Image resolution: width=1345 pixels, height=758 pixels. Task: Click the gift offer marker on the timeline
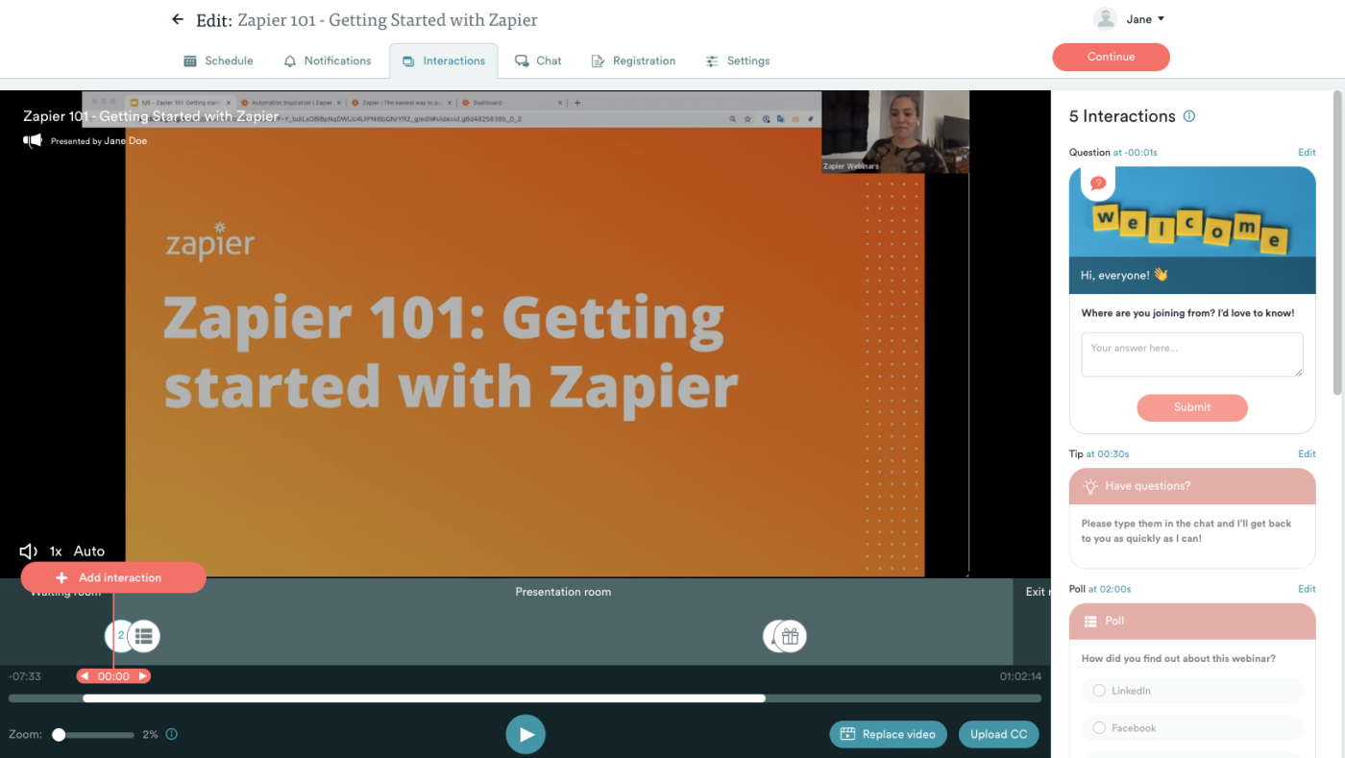(x=791, y=636)
